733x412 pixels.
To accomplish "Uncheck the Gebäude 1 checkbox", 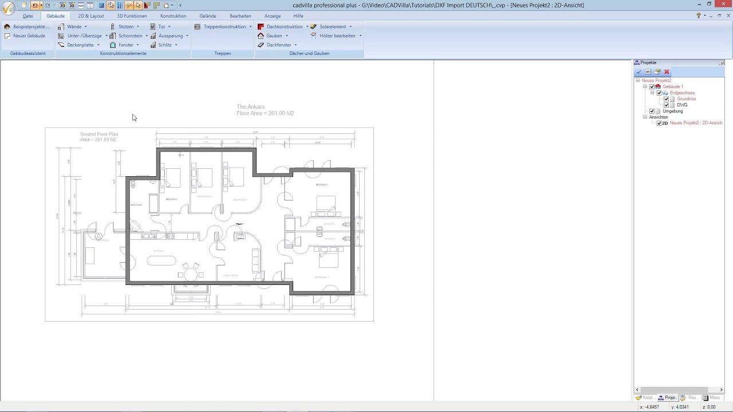I will click(652, 87).
